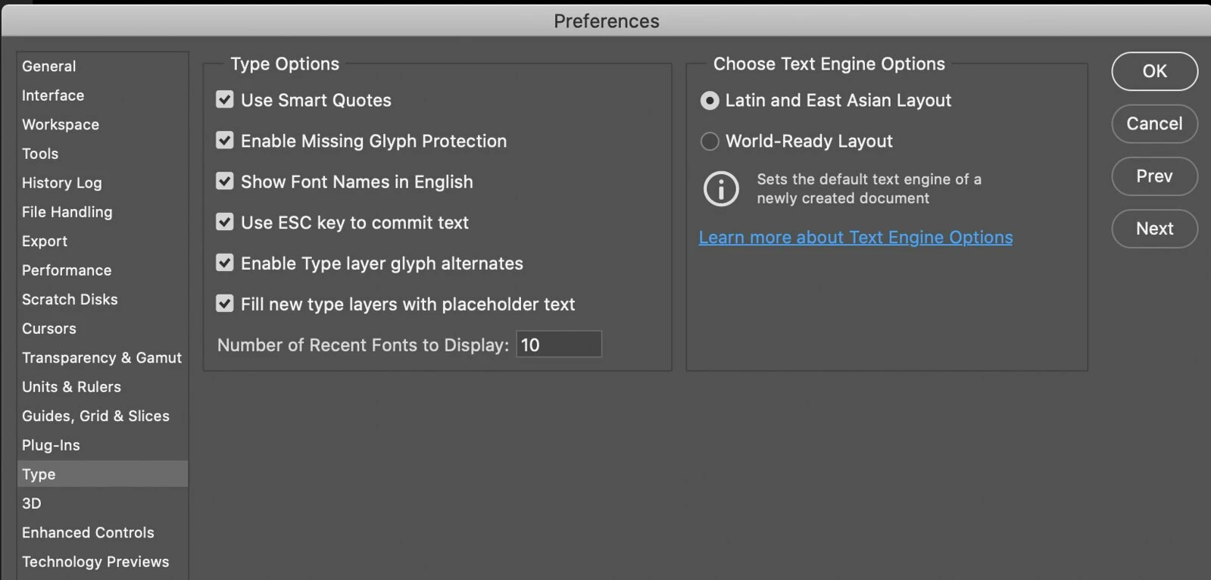Viewport: 1211px width, 580px height.
Task: Click the Recent Fonts number field
Action: (558, 345)
